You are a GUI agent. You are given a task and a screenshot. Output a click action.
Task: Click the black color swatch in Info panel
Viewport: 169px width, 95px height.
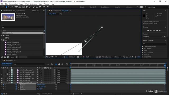pyautogui.click(x=144, y=16)
